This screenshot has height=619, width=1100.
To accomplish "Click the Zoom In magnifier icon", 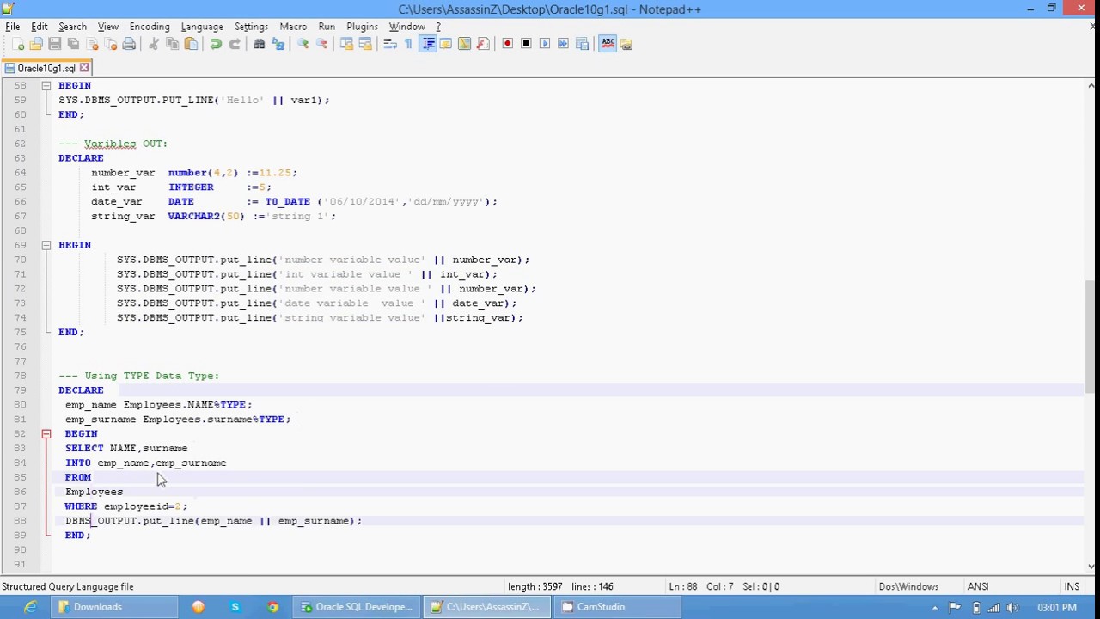I will click(x=302, y=44).
